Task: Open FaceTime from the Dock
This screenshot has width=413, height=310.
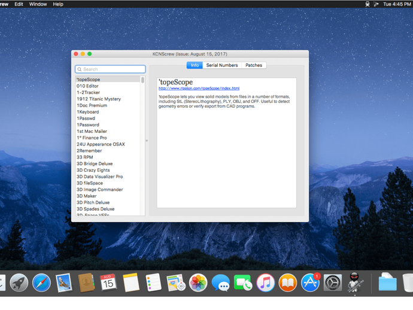Action: click(x=243, y=283)
